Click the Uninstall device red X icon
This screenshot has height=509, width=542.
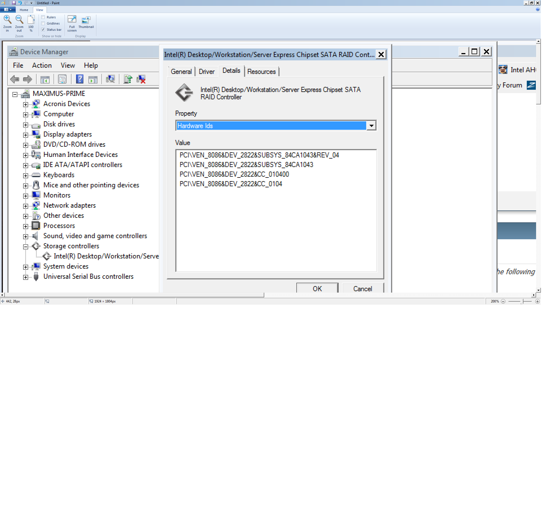141,79
